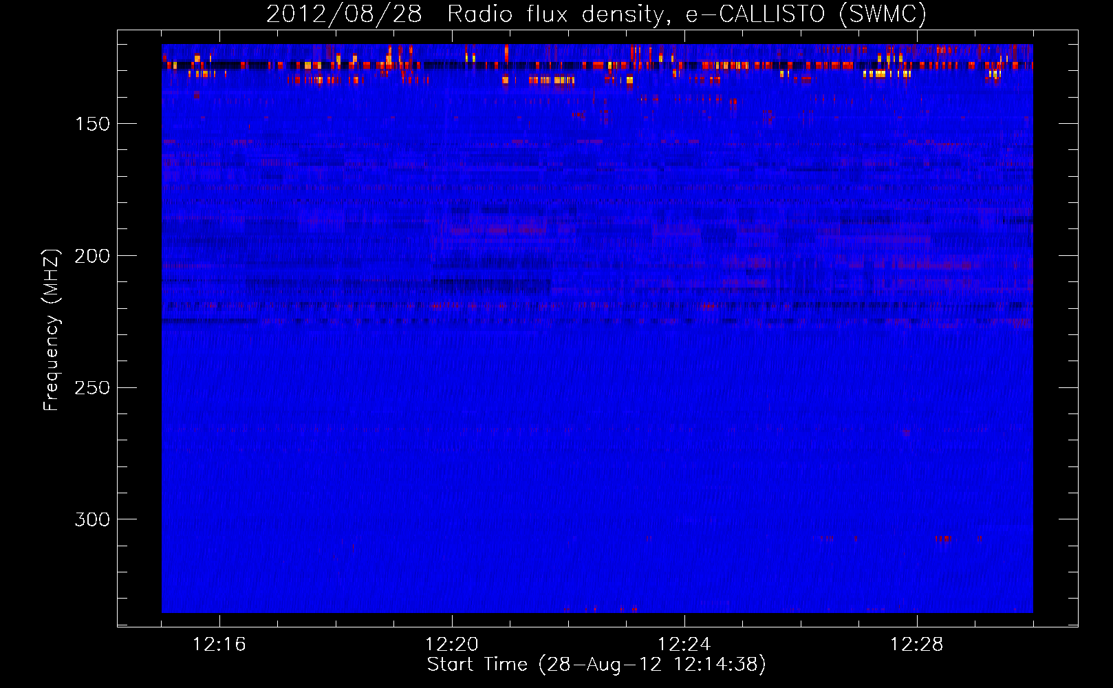
Task: Click the 12:20 time tick label
Action: (452, 645)
